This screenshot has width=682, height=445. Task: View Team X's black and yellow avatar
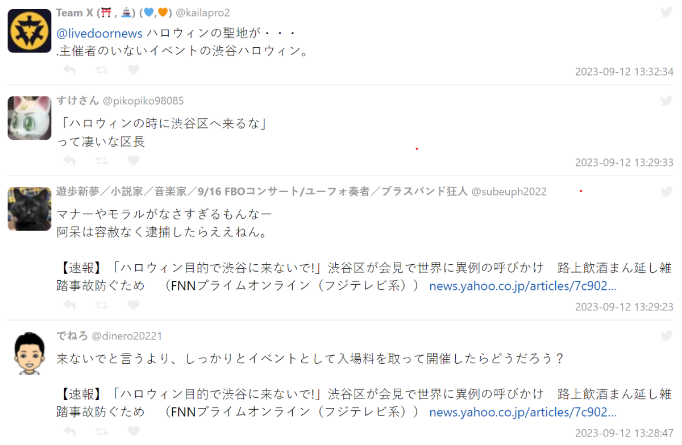30,31
